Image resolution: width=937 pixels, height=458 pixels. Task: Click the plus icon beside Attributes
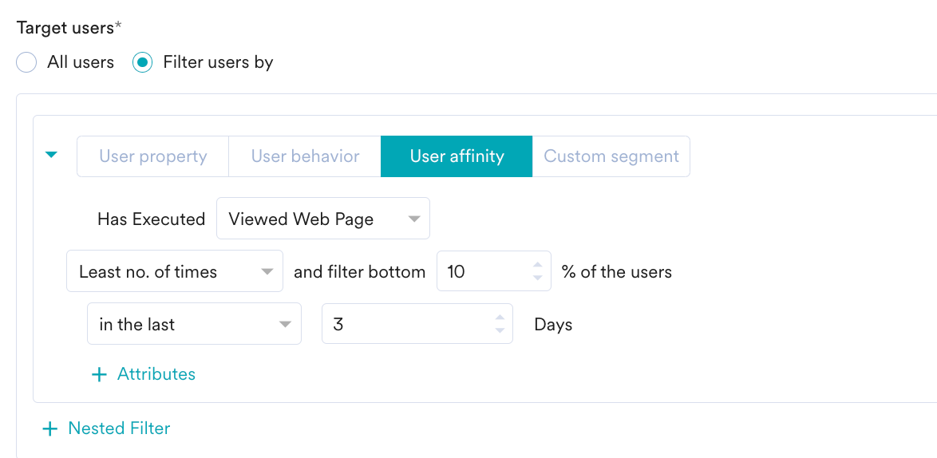point(99,374)
